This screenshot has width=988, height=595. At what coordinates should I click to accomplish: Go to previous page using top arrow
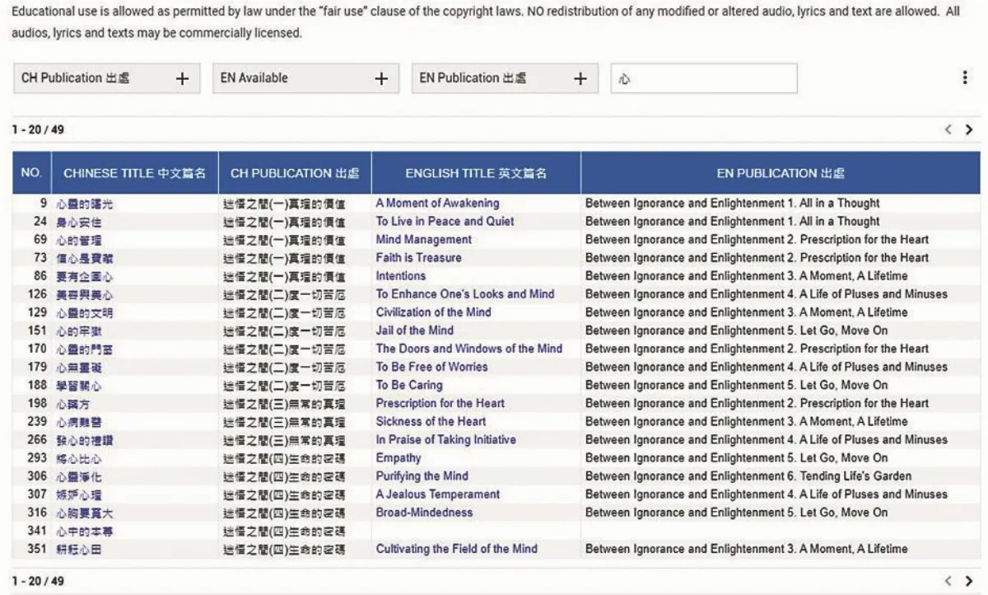pyautogui.click(x=948, y=129)
